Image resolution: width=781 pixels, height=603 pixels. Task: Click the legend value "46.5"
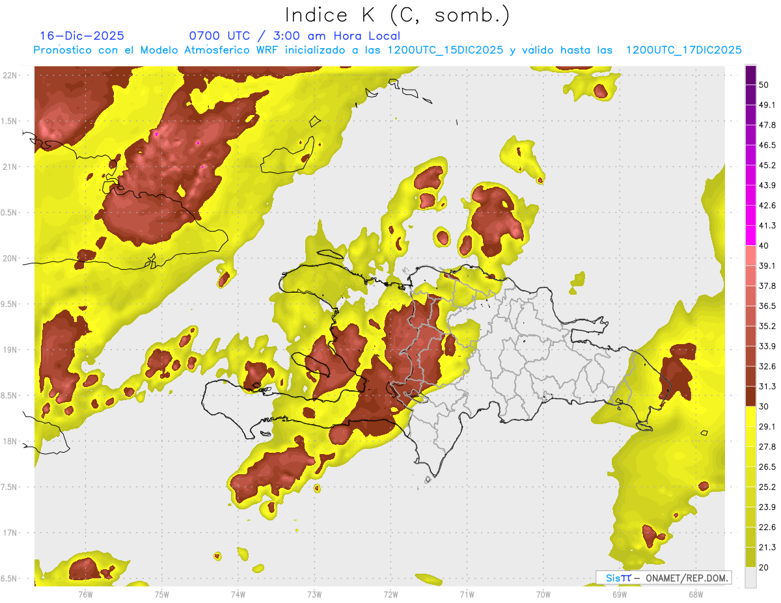(x=767, y=145)
